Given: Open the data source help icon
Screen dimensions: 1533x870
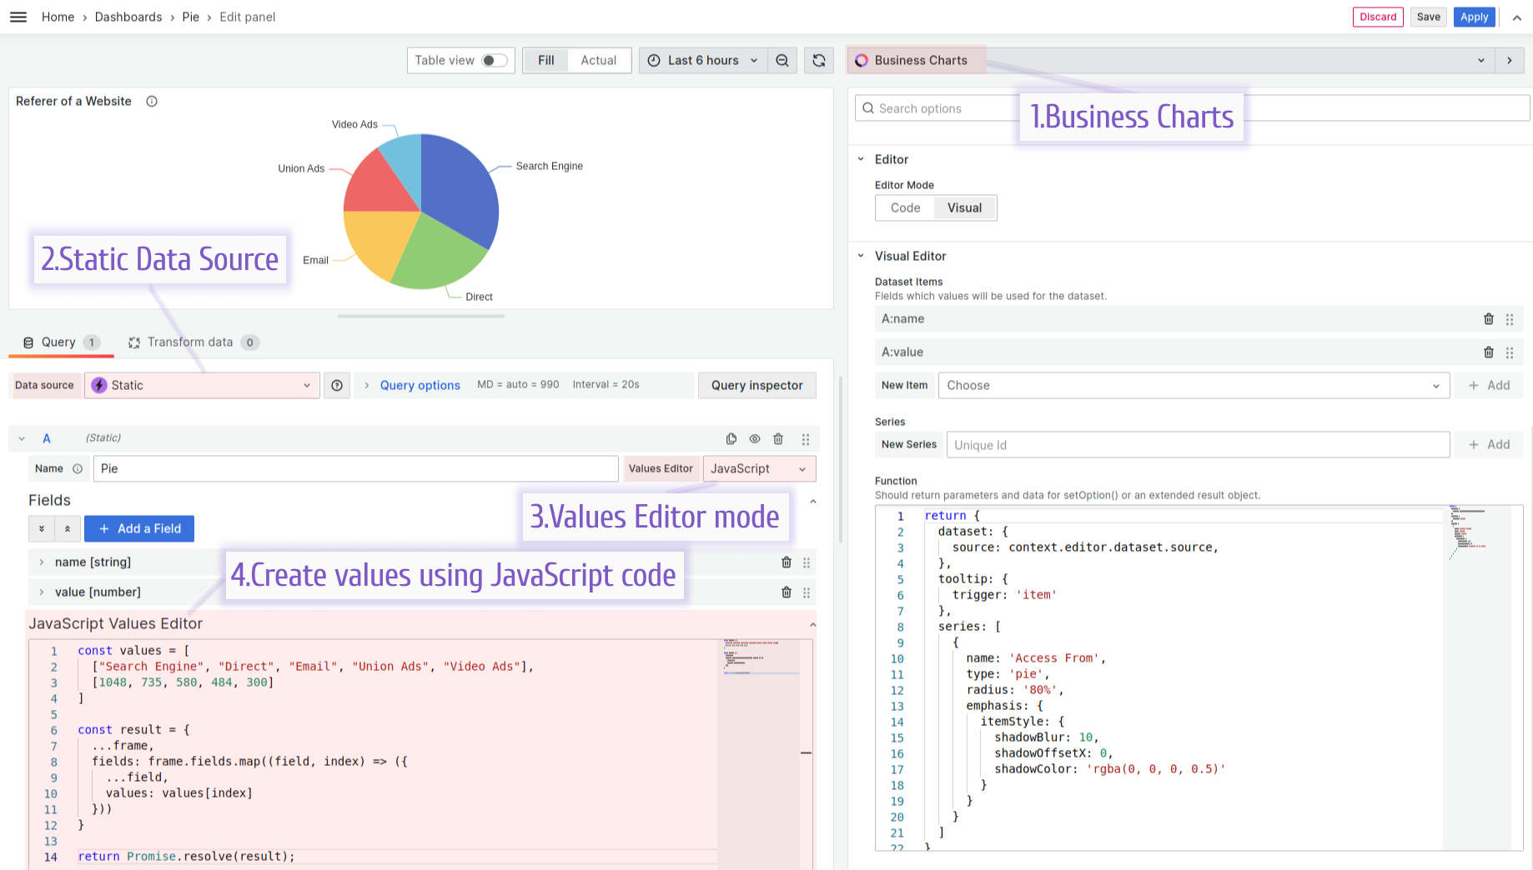Looking at the screenshot, I should click(x=337, y=385).
